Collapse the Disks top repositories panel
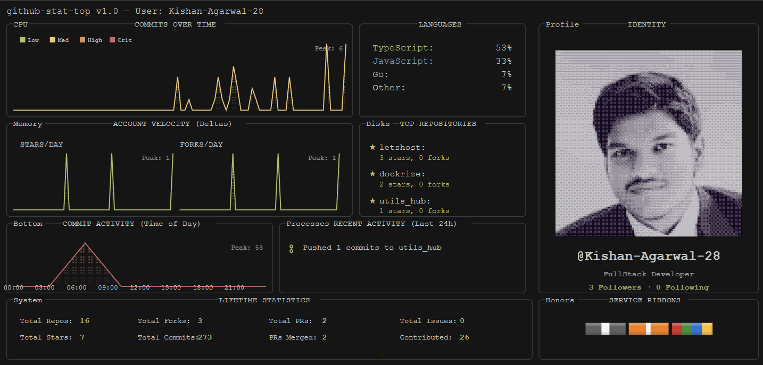Image resolution: width=763 pixels, height=365 pixels. pyautogui.click(x=378, y=123)
